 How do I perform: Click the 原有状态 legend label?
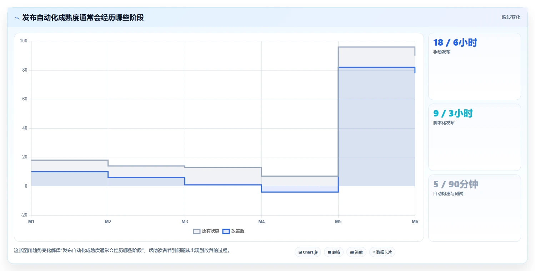point(211,231)
